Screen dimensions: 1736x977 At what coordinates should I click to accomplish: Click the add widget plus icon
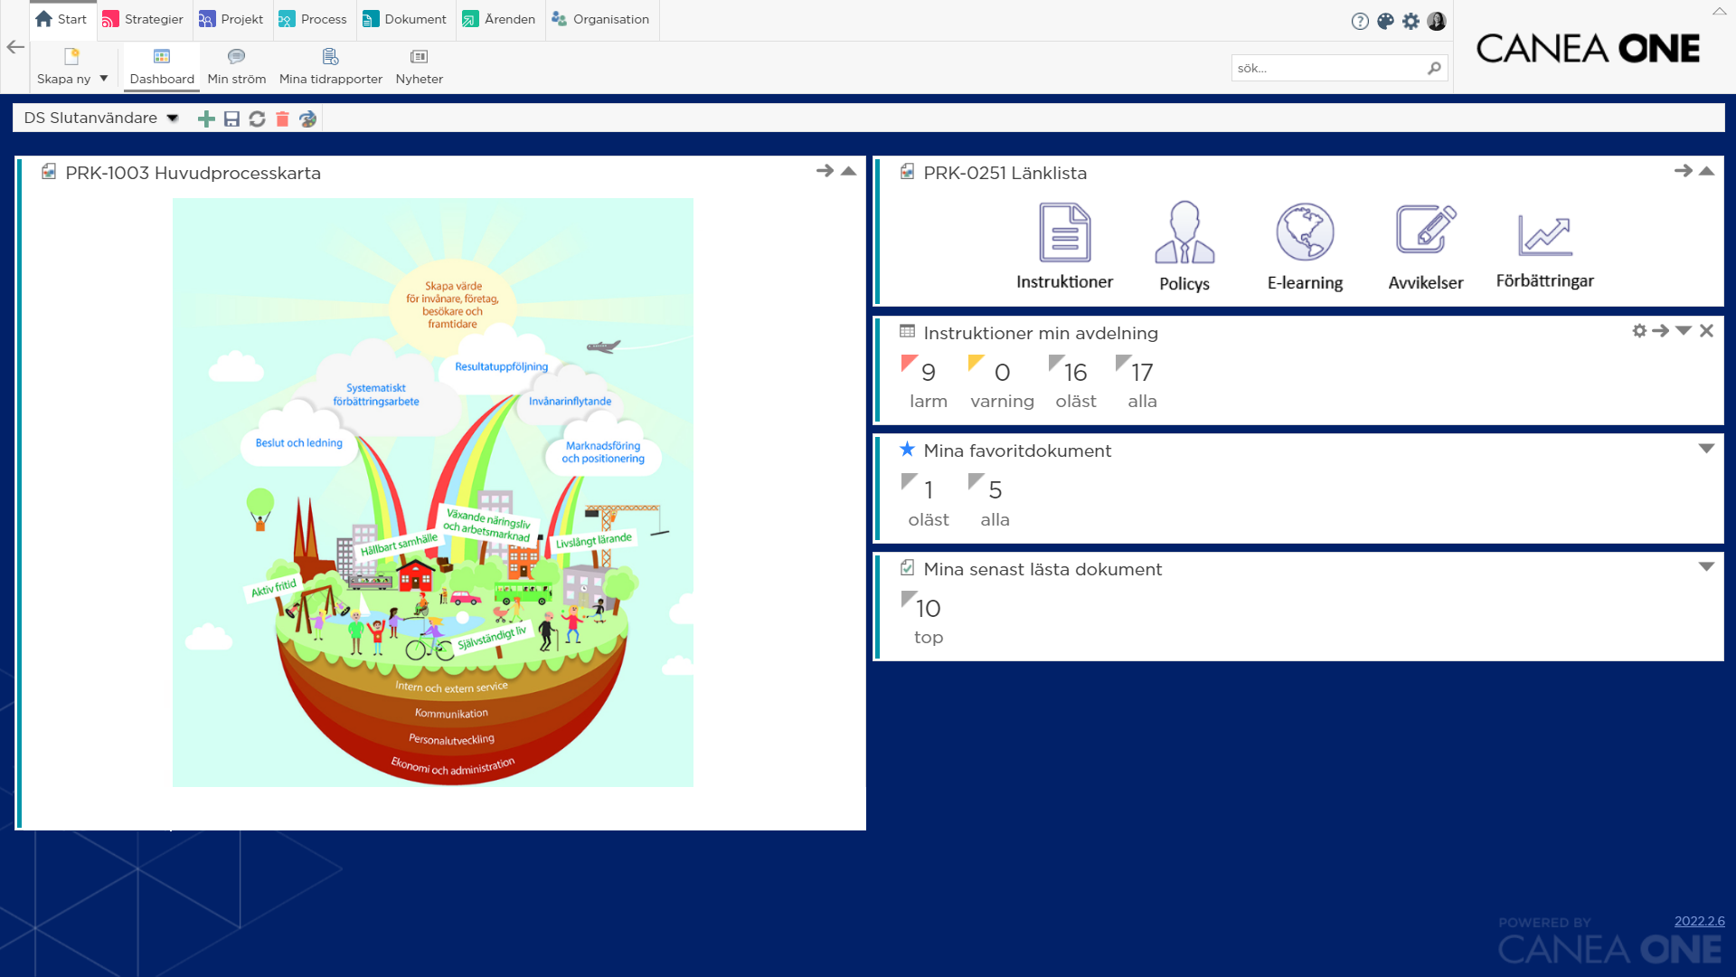206,119
